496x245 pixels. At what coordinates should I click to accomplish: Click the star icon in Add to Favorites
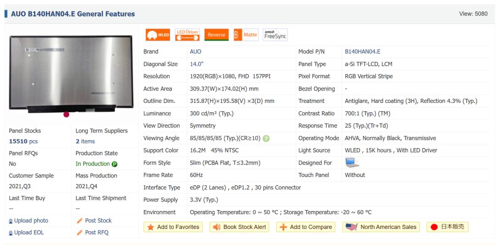pyautogui.click(x=151, y=227)
